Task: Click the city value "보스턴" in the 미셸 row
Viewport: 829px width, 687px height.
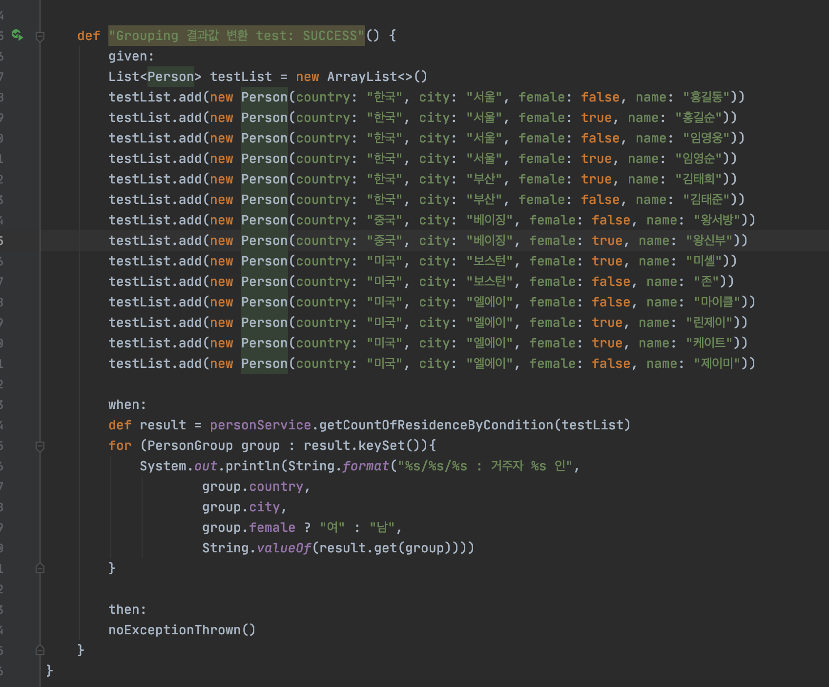Action: point(490,261)
